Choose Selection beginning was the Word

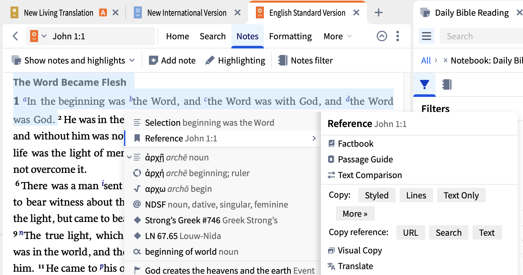[222, 122]
